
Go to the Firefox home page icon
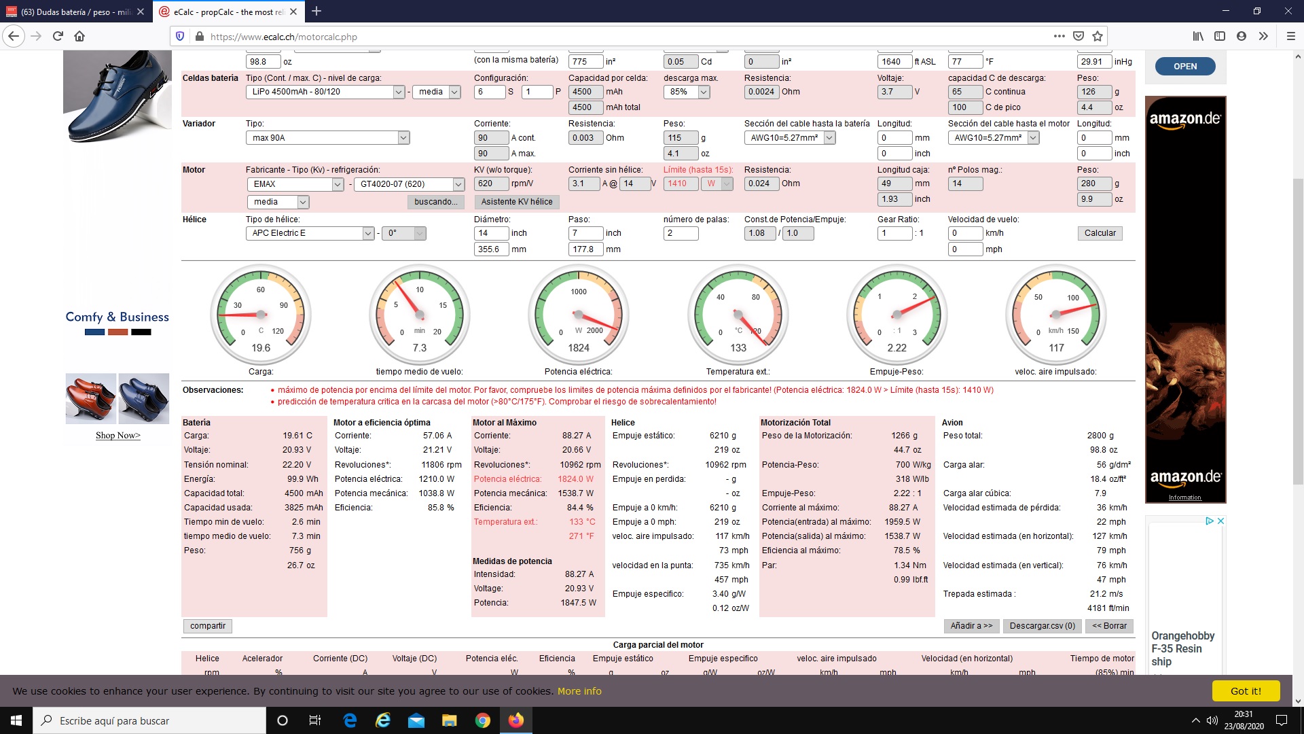[79, 37]
